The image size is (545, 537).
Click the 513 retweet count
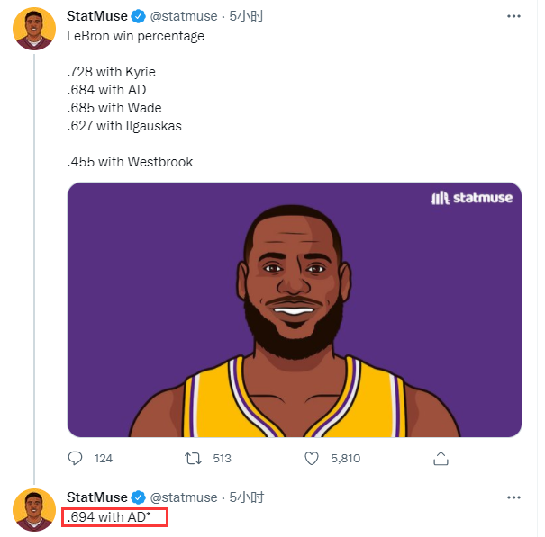click(x=222, y=459)
